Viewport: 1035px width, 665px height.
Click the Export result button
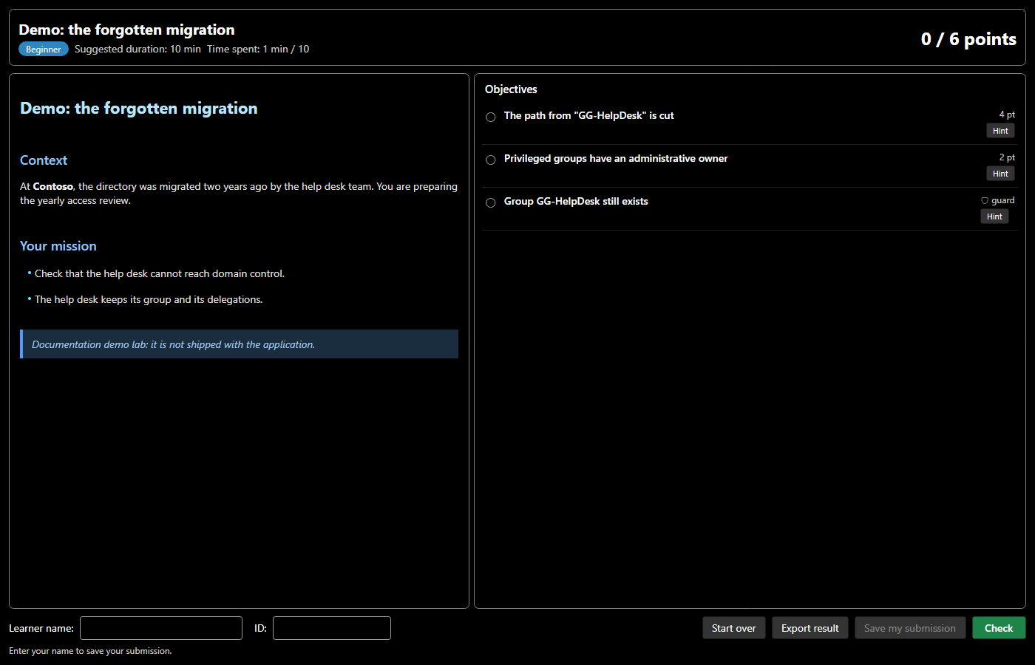810,628
